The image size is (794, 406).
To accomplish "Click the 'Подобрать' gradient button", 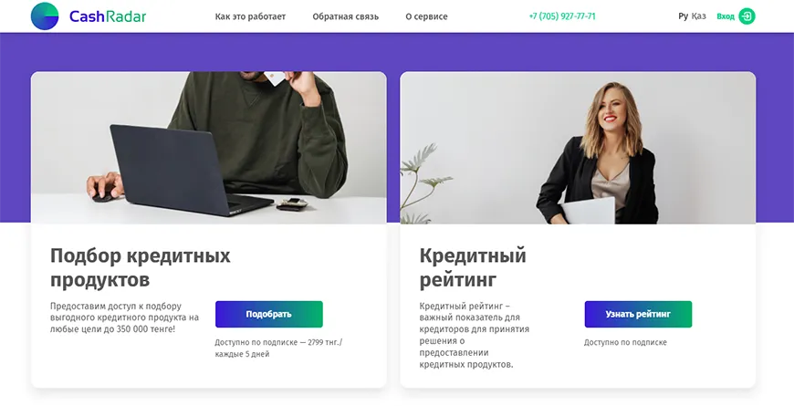I will click(269, 315).
